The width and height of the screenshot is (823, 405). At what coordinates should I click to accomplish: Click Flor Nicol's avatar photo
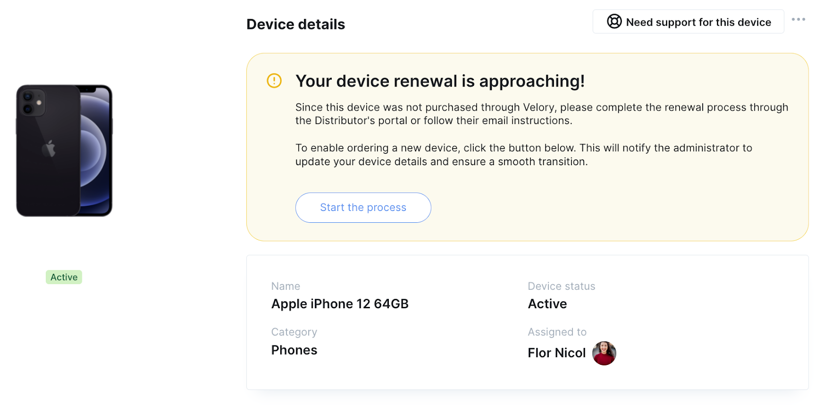click(604, 353)
